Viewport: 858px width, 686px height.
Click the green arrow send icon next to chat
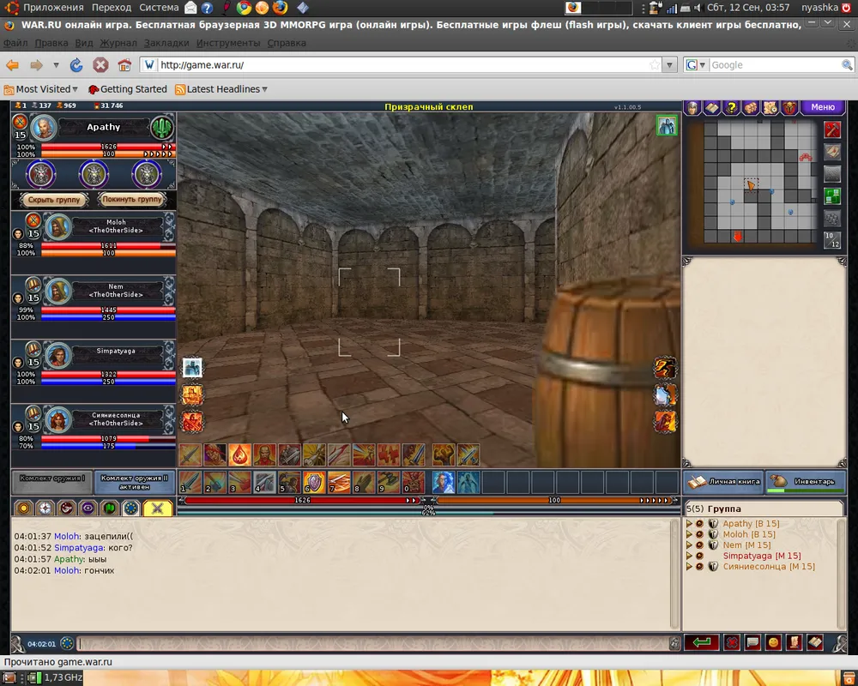click(701, 642)
